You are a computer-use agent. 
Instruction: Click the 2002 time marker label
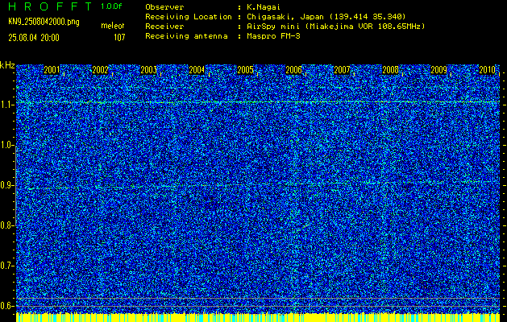coord(100,70)
